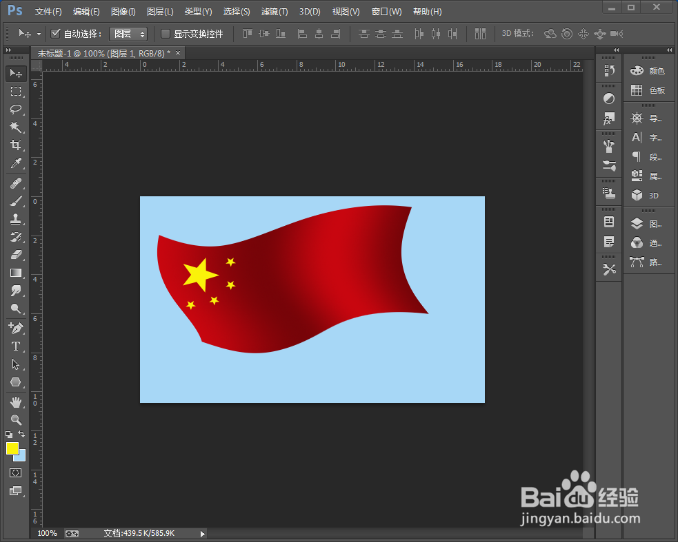The width and height of the screenshot is (678, 542).
Task: Expand the narrow icon panel dock
Action: coord(616,50)
